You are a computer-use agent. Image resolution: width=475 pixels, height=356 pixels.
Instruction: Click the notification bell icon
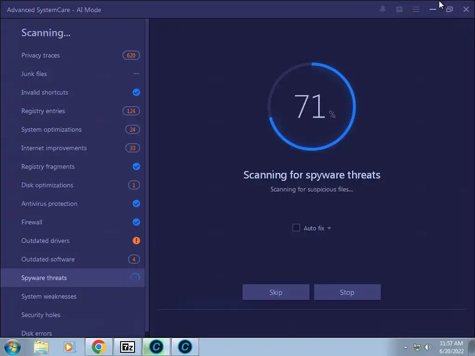point(383,9)
